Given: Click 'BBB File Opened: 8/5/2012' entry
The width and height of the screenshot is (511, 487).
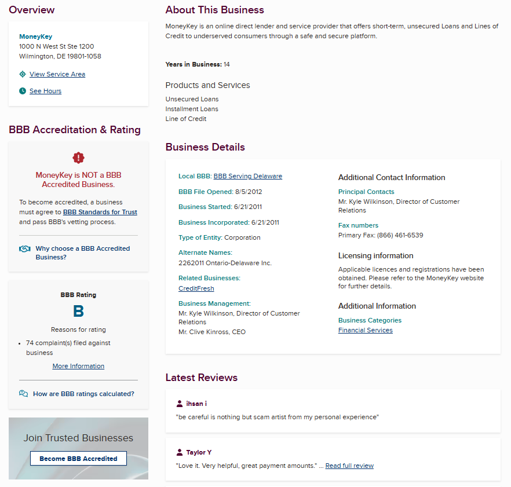Looking at the screenshot, I should [x=220, y=192].
